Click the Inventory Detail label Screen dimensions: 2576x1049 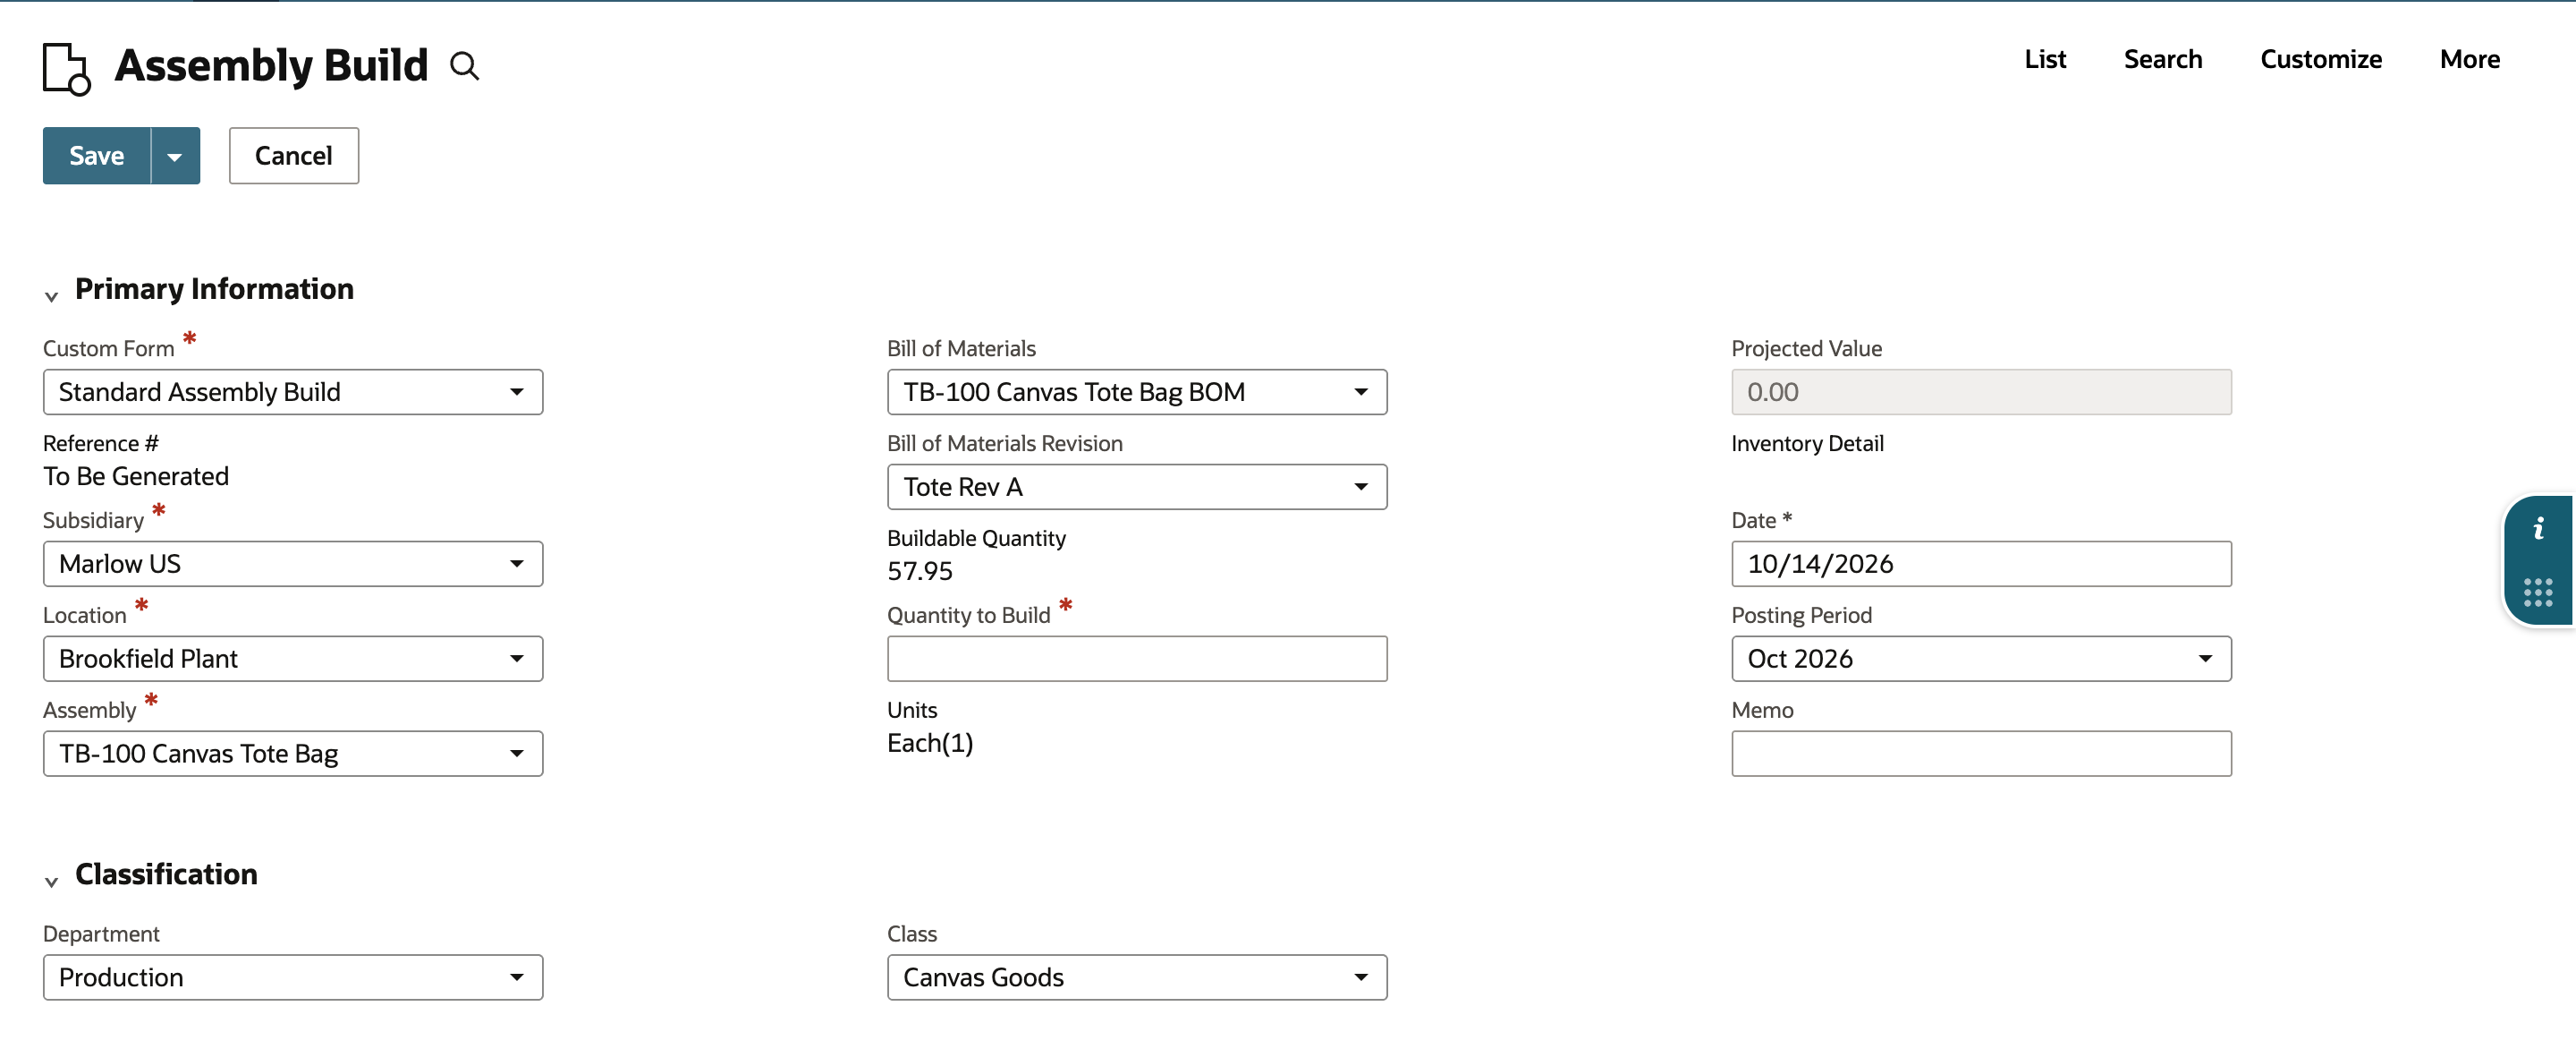point(1807,443)
